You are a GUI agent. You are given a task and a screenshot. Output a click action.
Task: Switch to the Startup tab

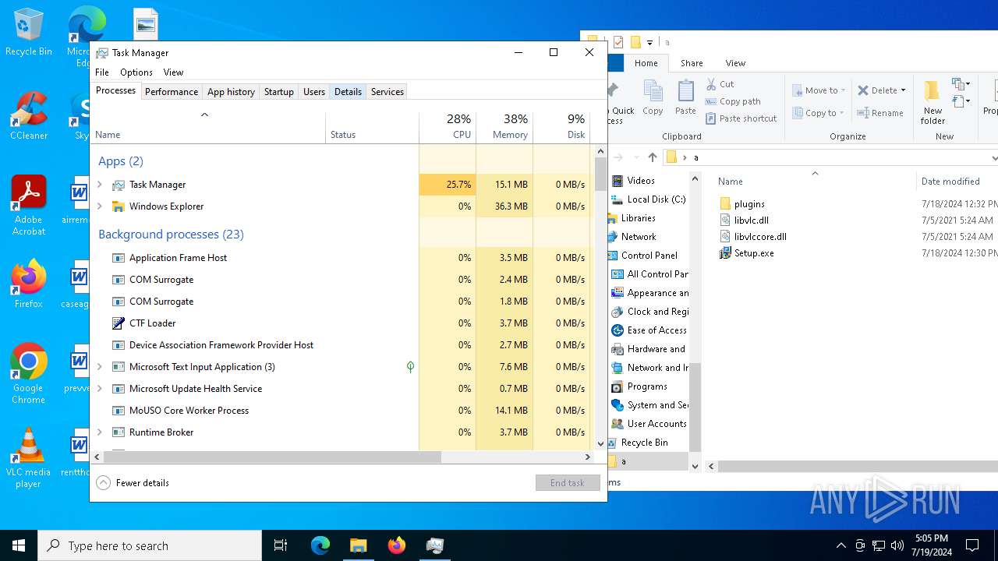tap(278, 92)
